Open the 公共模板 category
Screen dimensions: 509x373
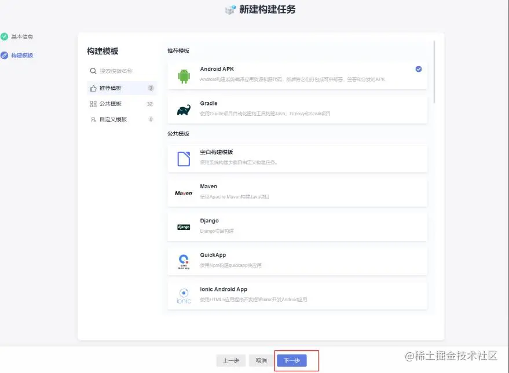122,104
